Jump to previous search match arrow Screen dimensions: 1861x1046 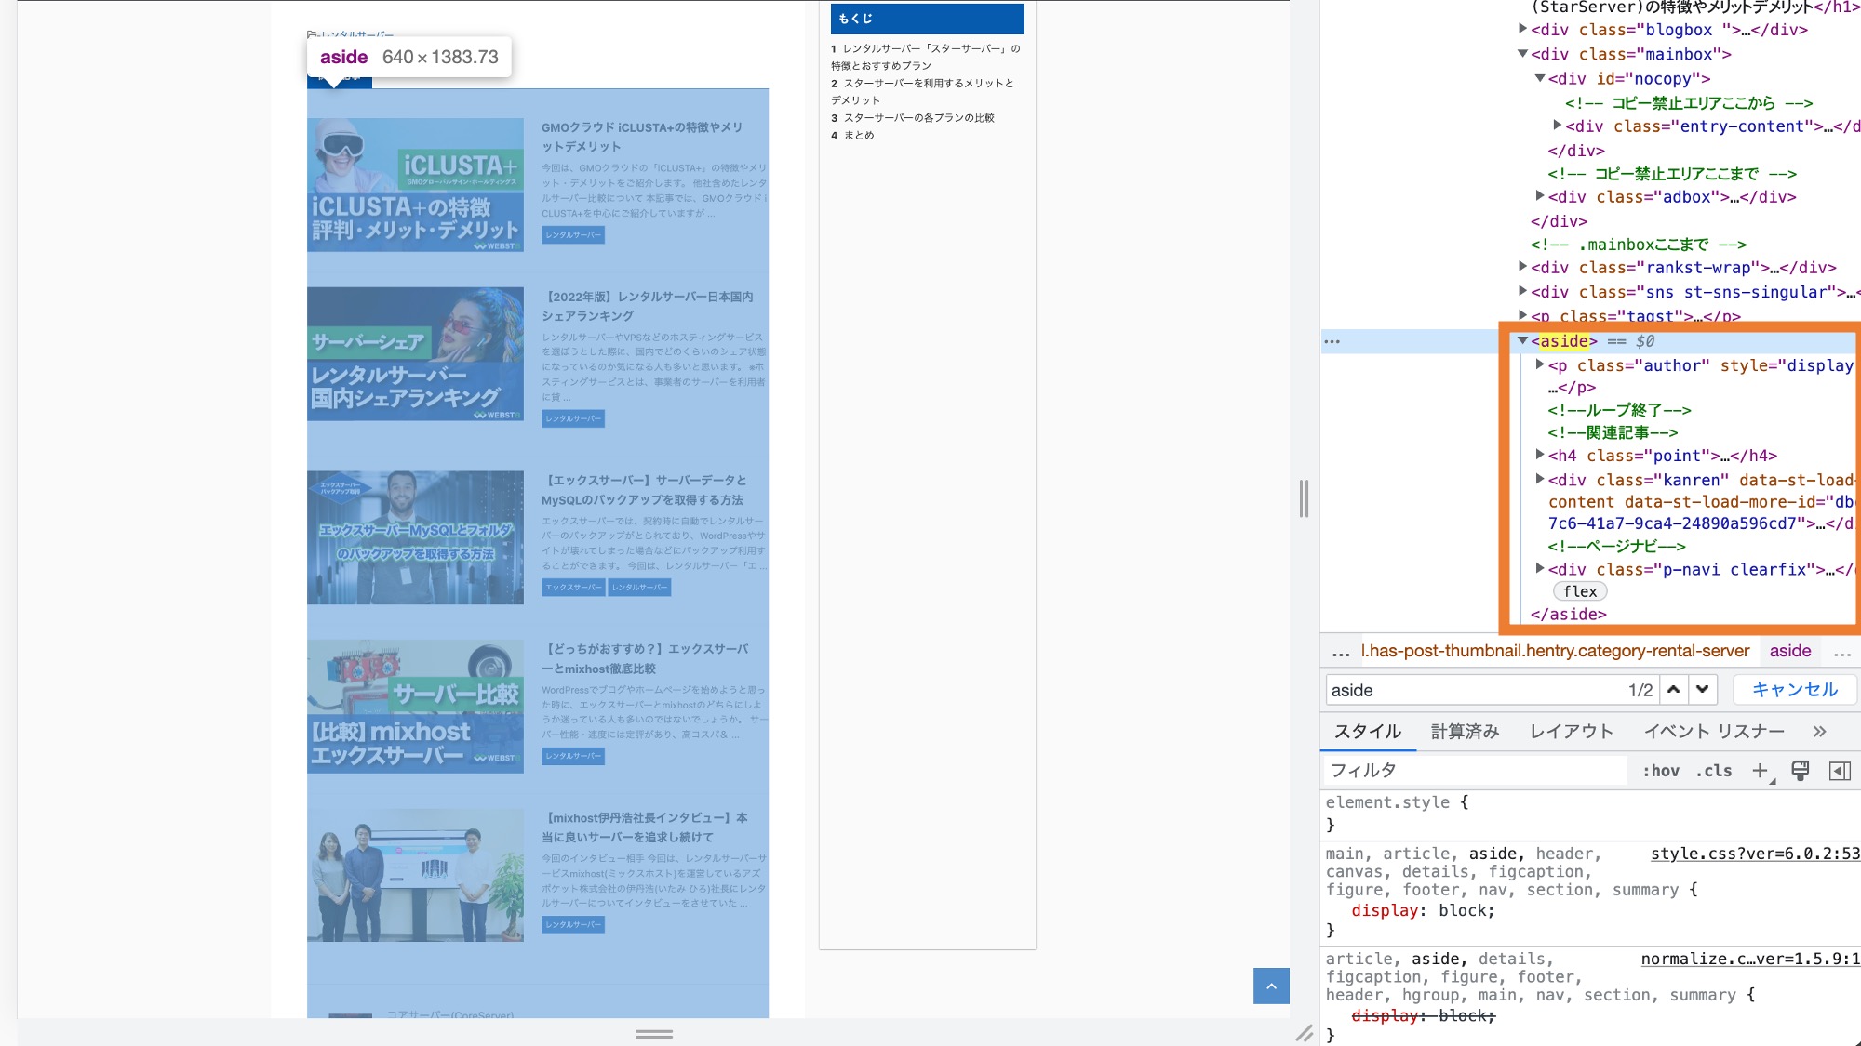coord(1673,689)
